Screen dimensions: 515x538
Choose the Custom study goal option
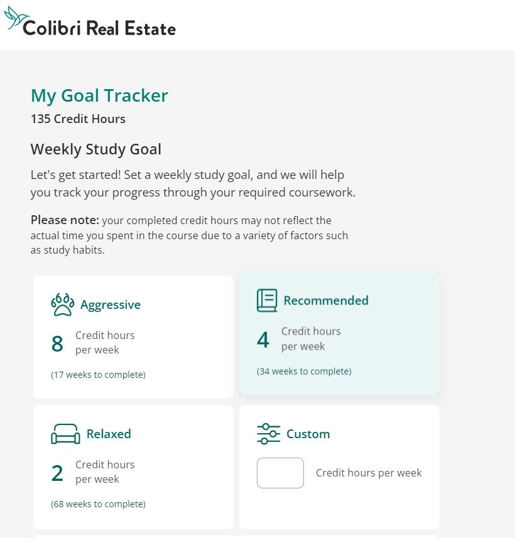pos(339,466)
